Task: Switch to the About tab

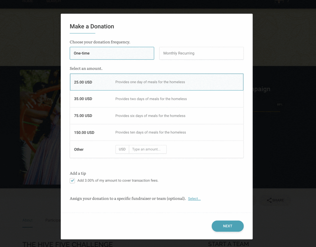Action: [27, 220]
